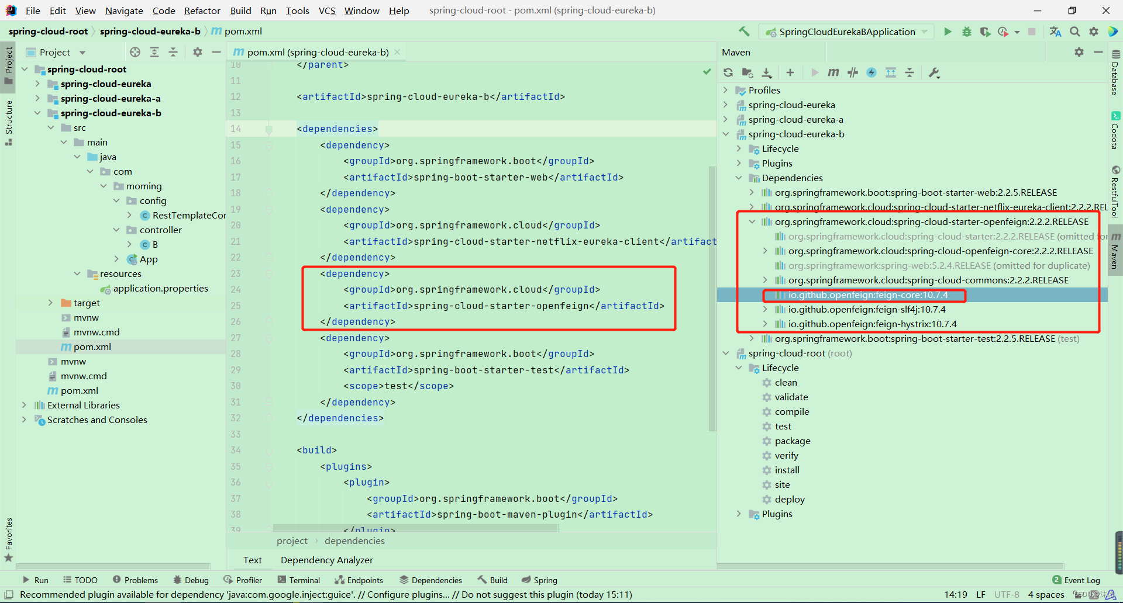Open Maven settings wrench icon
The image size is (1123, 603).
click(x=934, y=72)
